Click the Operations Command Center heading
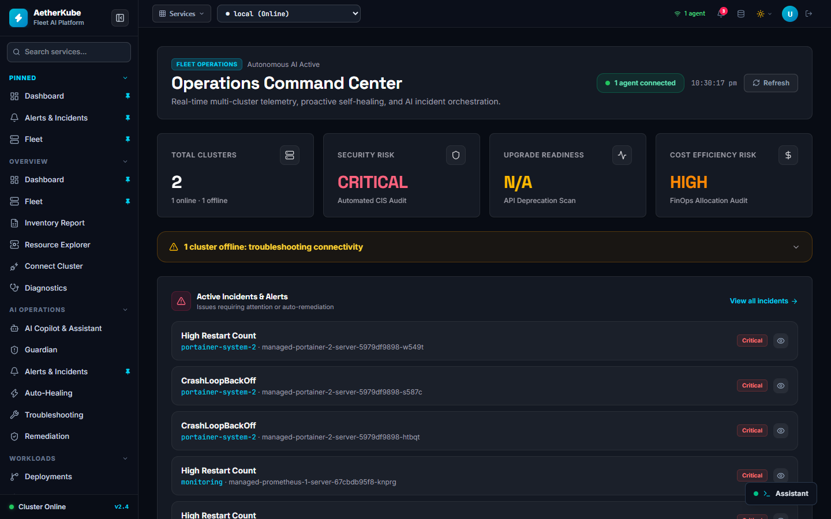Viewport: 831px width, 519px height. coord(287,83)
